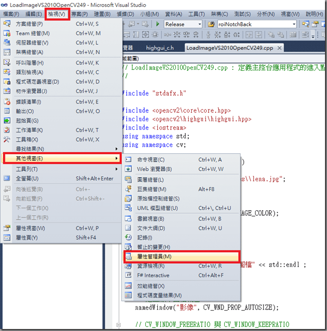Open the 編輯(E) Edit menu
The image size is (327, 331).
click(33, 14)
